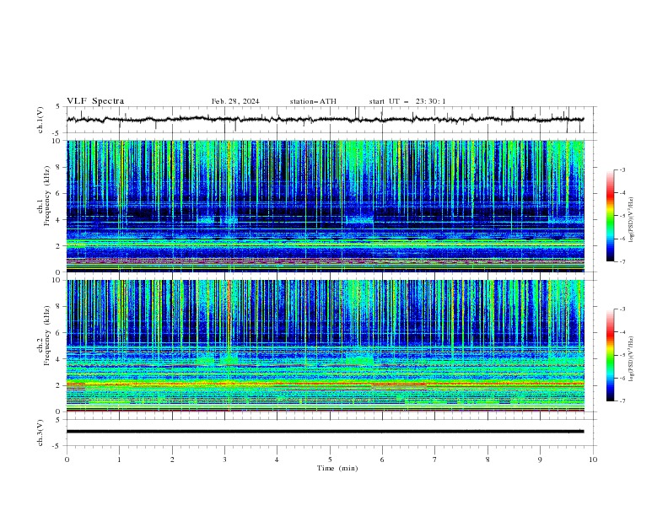Image resolution: width=668 pixels, height=516 pixels.
Task: Click the ch.1 PSD color scale bar
Action: click(610, 215)
